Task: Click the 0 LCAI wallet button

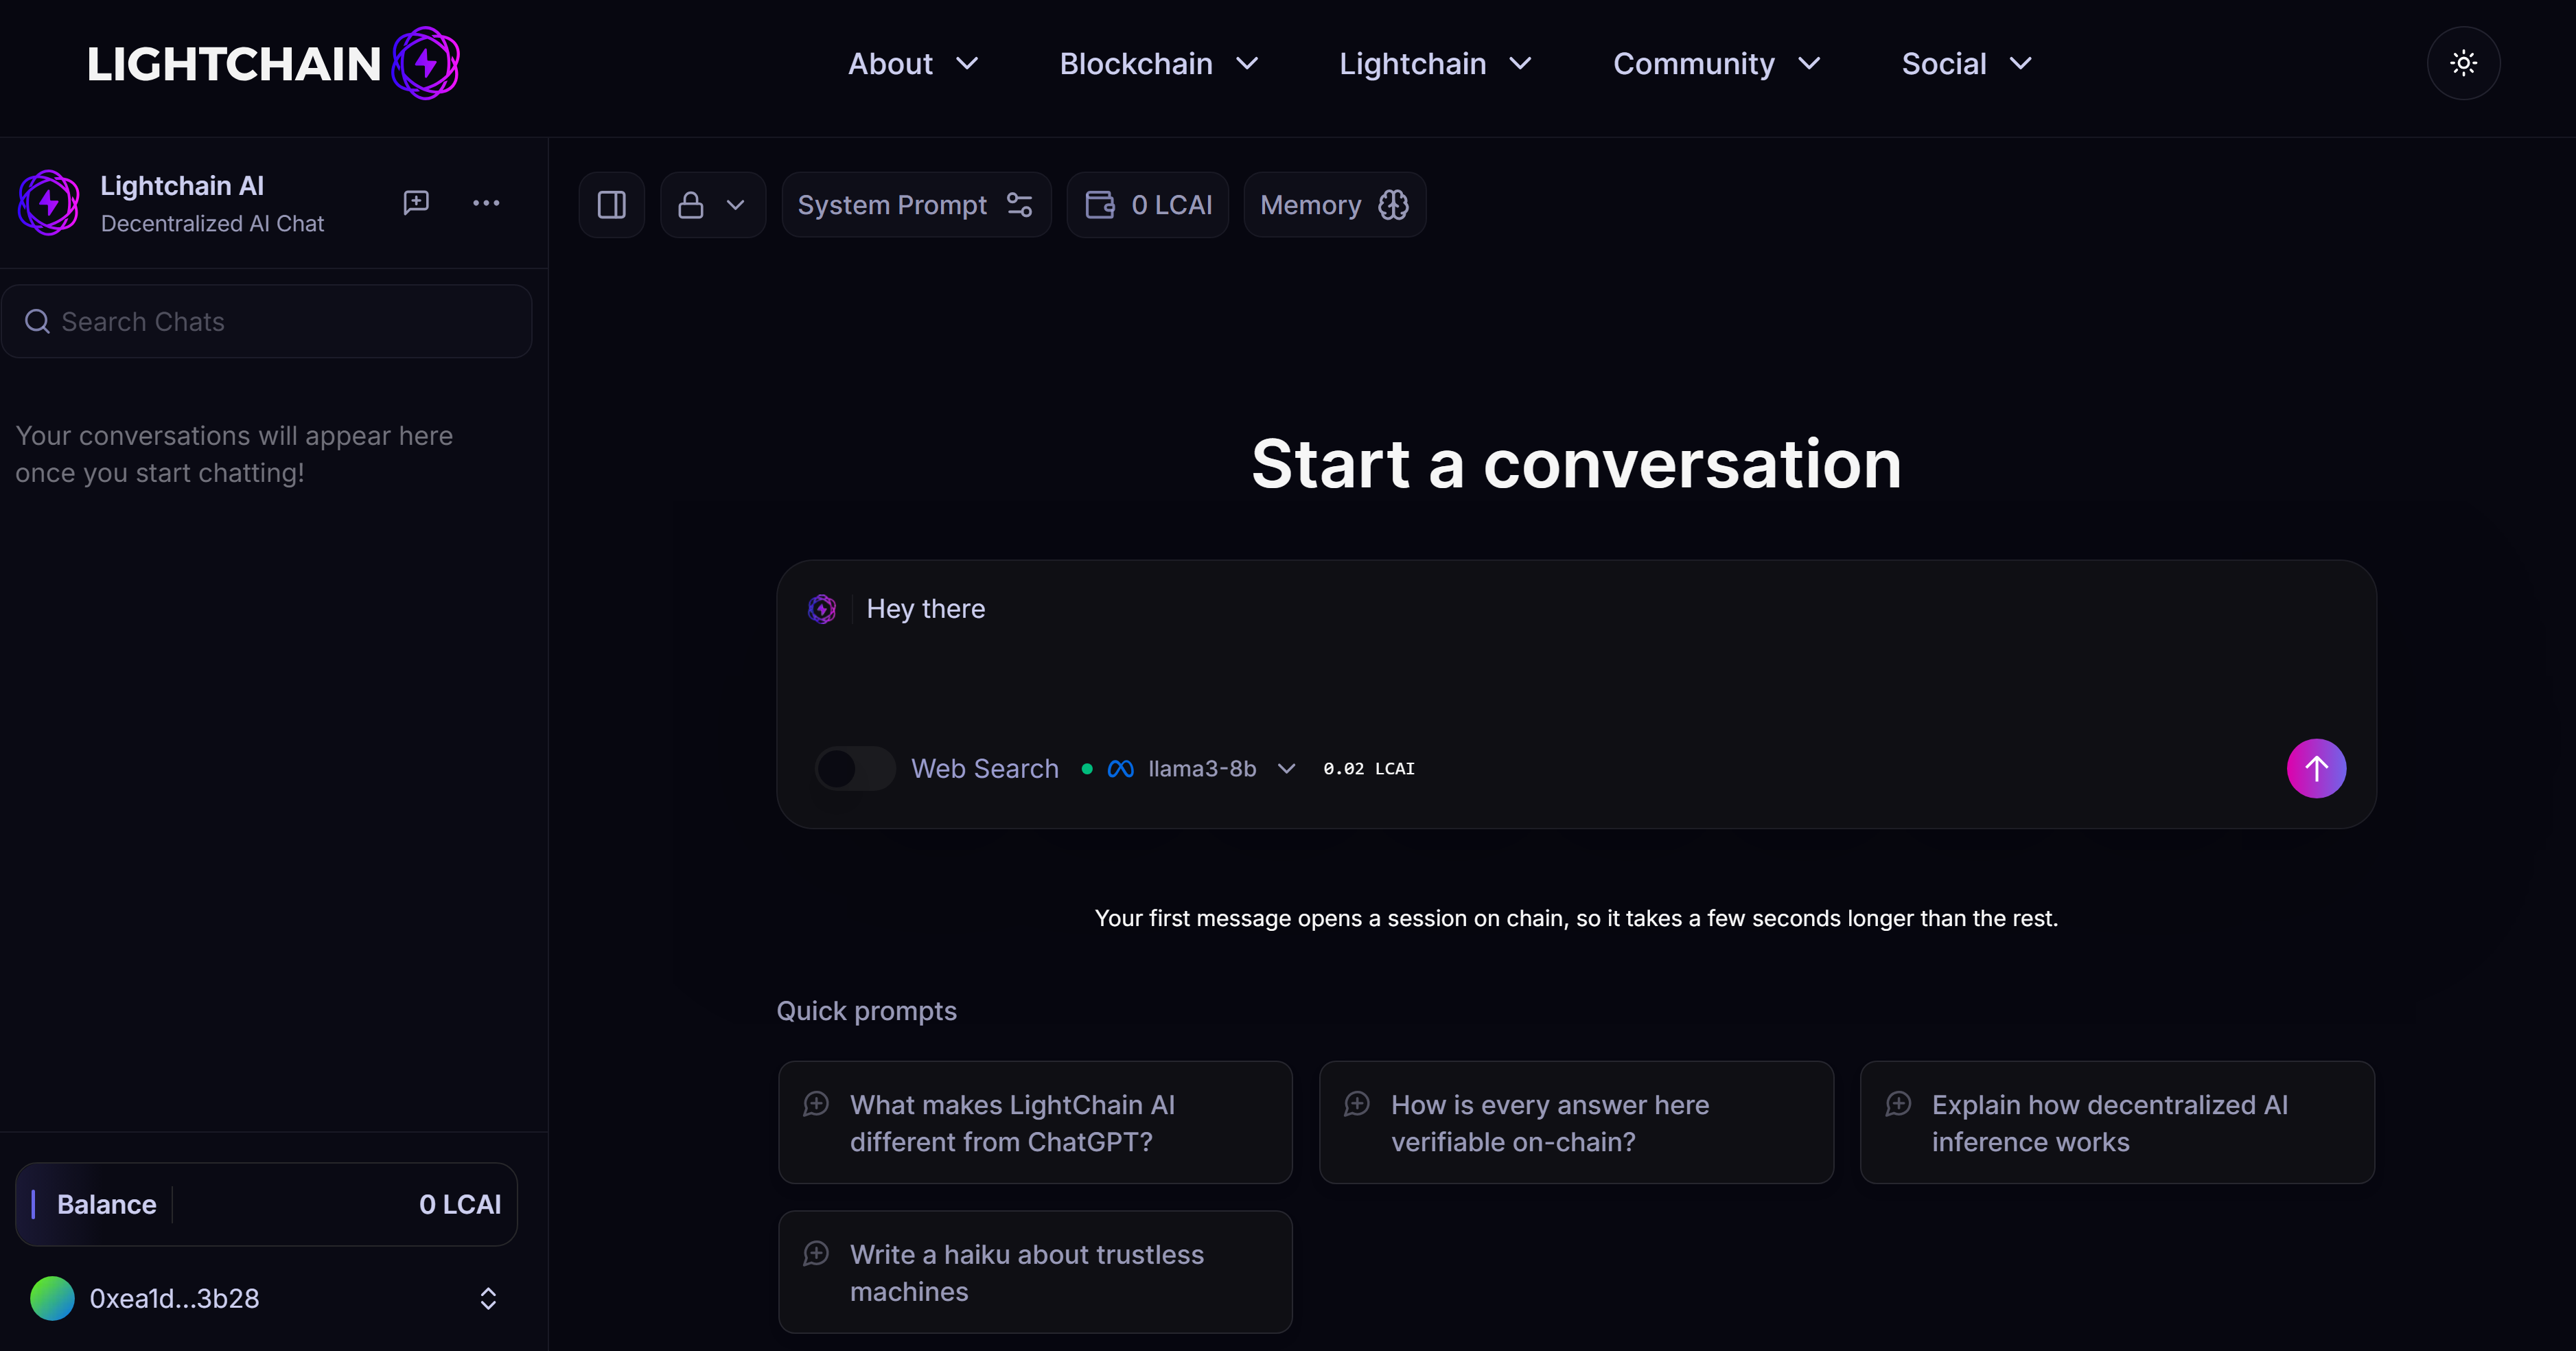Action: (x=1147, y=205)
